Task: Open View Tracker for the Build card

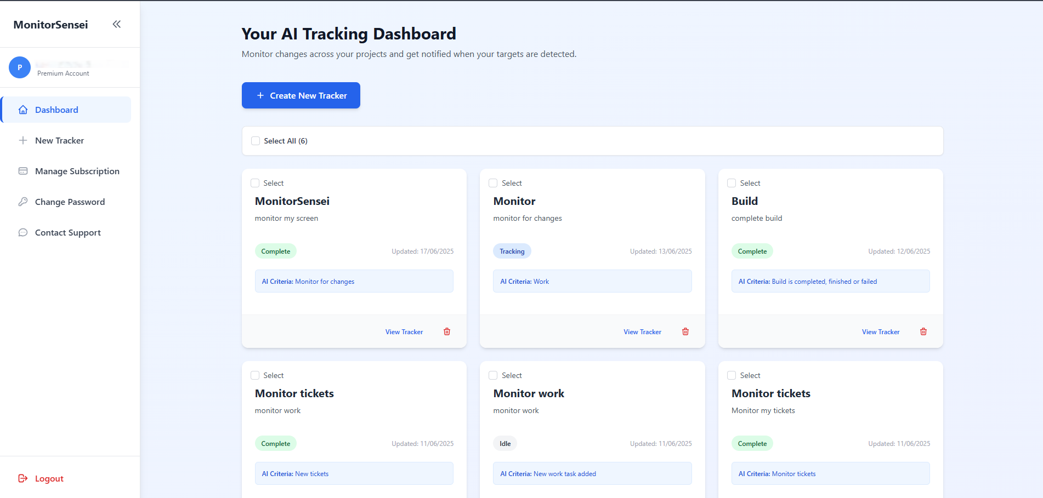Action: (881, 332)
